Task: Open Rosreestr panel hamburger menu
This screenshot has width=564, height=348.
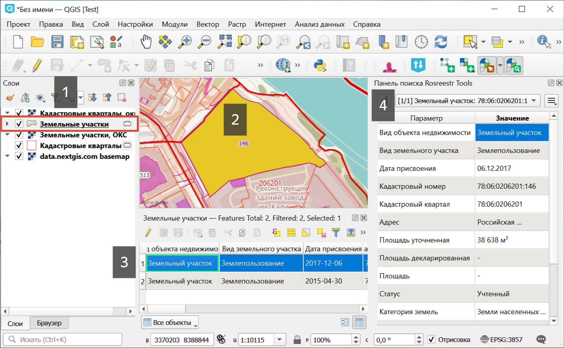Action: pos(551,101)
